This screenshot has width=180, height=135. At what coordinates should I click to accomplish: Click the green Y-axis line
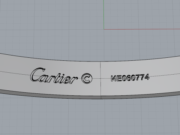[104, 15]
